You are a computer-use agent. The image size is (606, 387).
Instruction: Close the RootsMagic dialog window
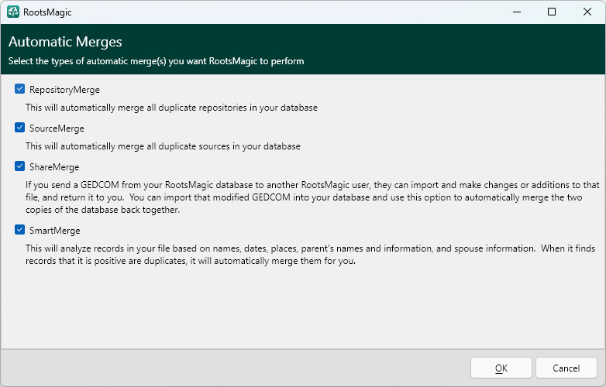click(587, 12)
